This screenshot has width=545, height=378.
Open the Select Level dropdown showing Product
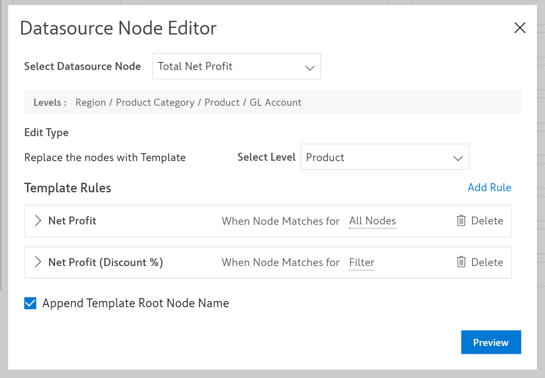click(384, 157)
